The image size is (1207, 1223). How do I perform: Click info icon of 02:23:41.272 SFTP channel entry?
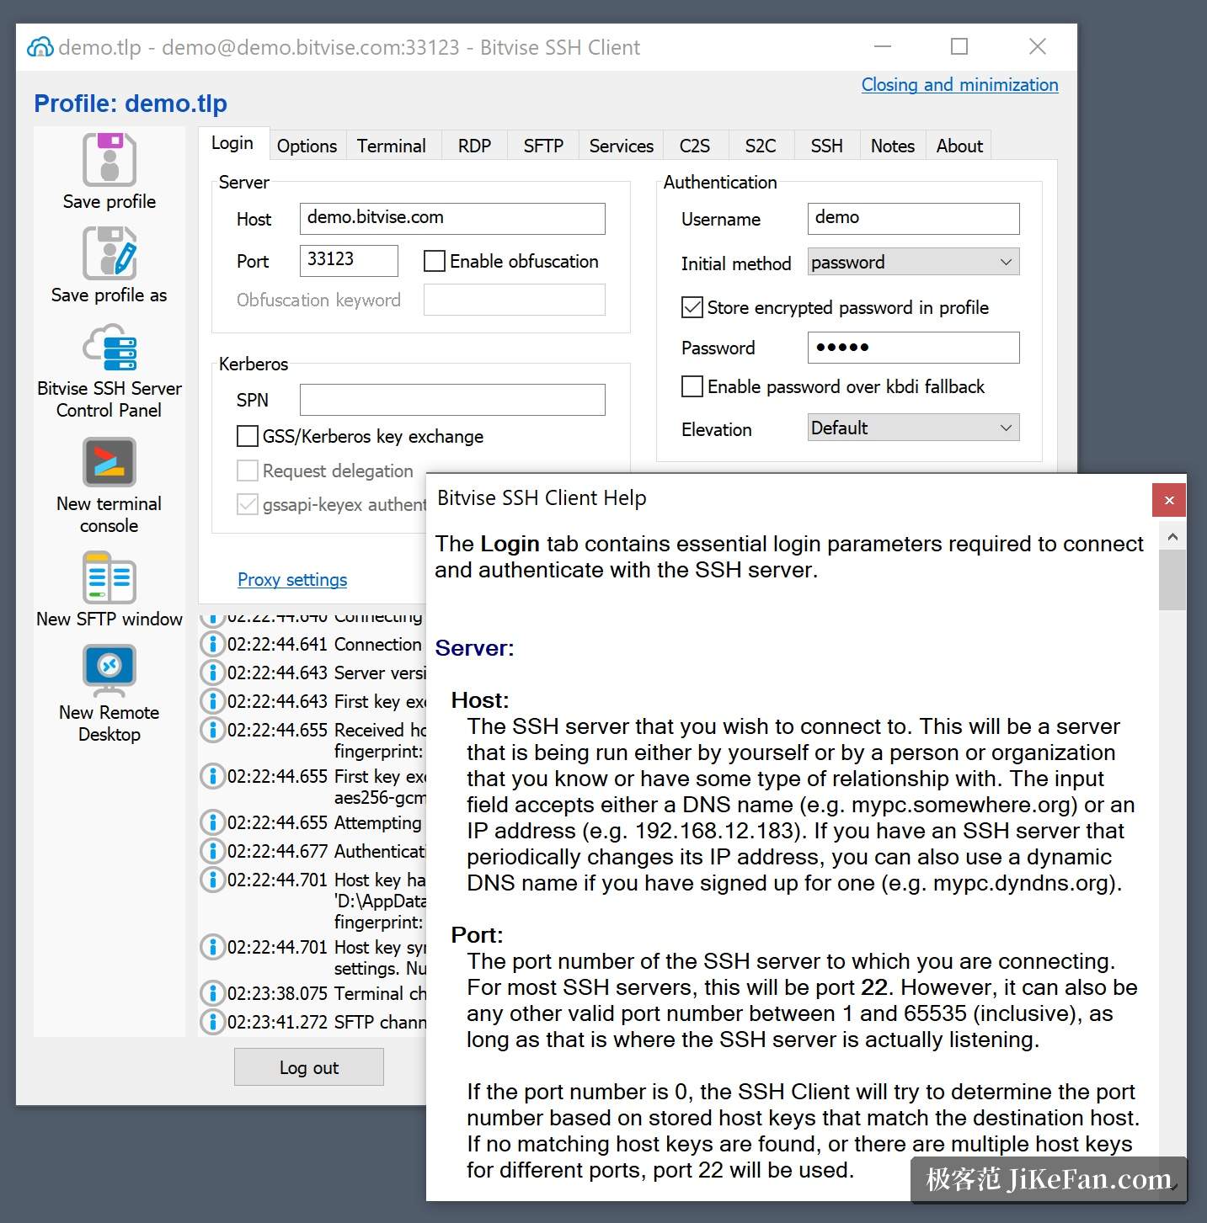point(212,1022)
